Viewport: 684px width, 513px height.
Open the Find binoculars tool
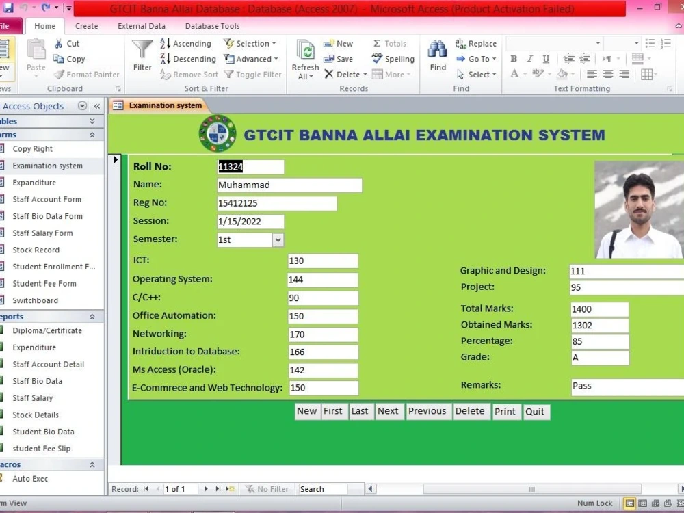pos(438,49)
